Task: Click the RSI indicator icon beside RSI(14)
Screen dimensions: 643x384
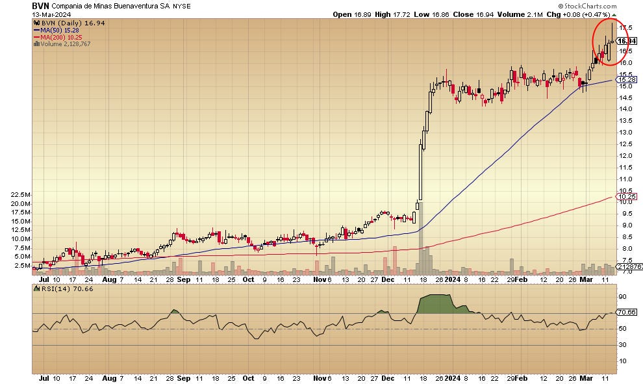Action: tap(36, 290)
